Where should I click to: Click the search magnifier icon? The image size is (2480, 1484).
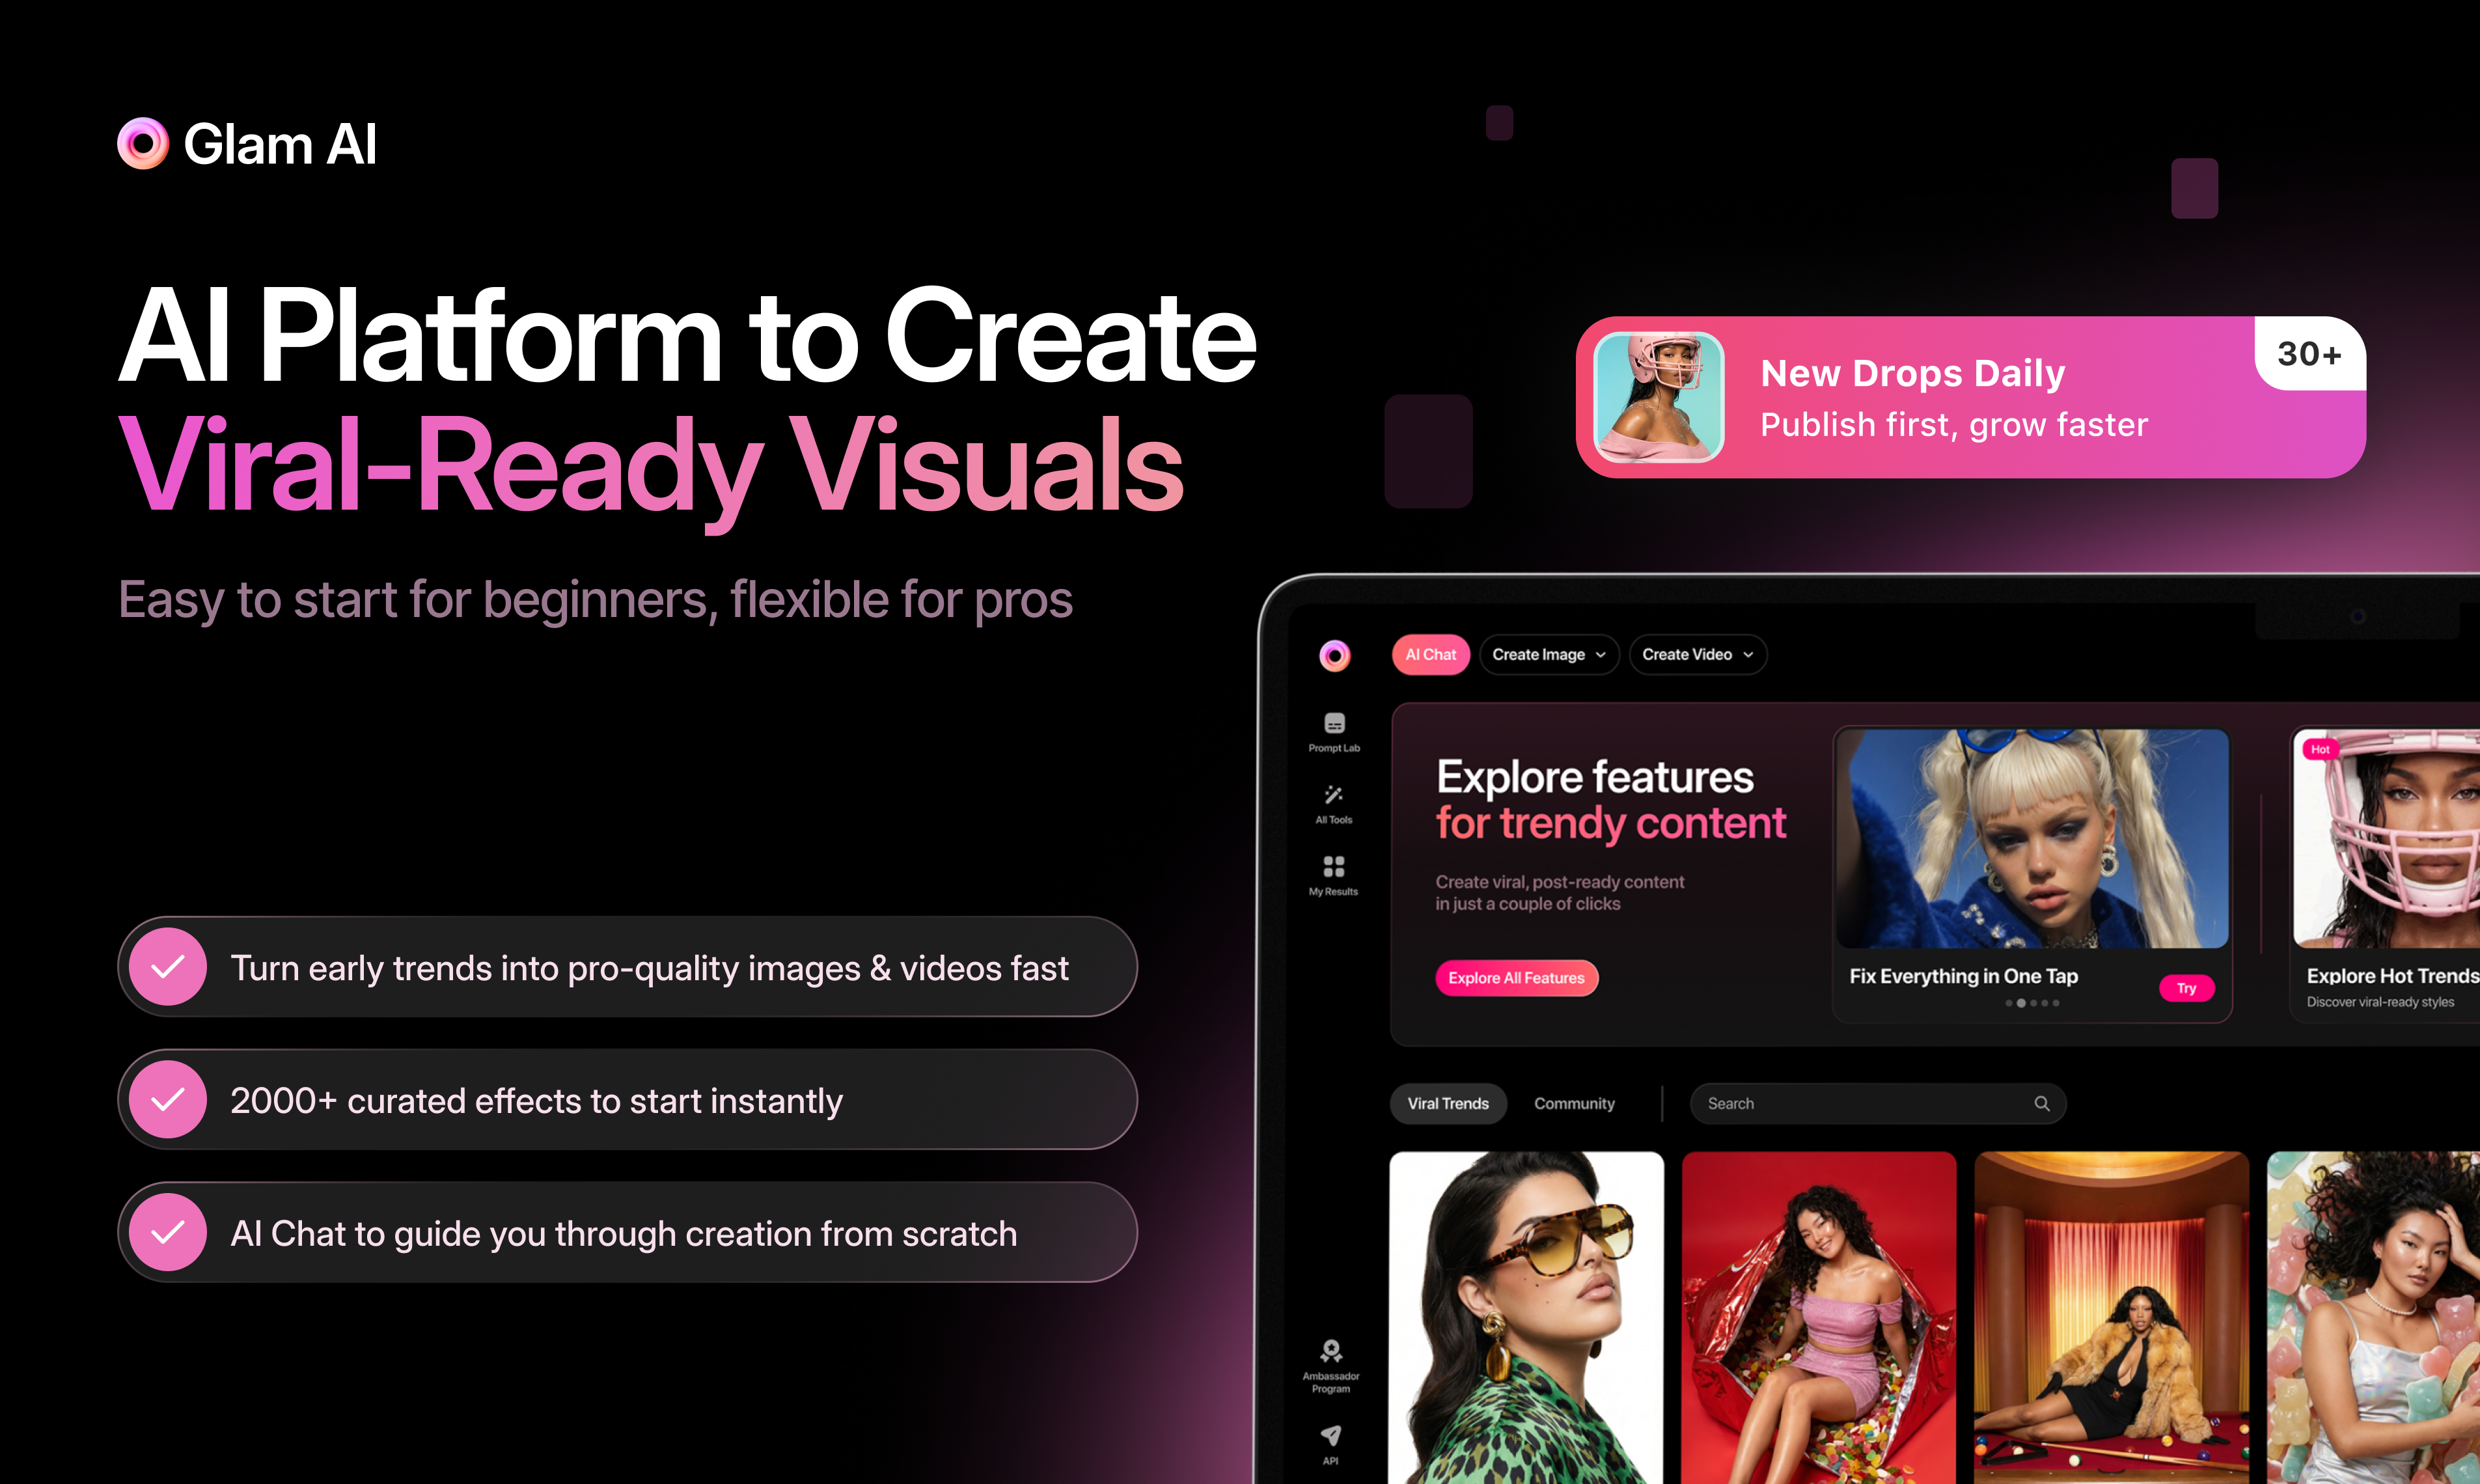2043,1103
